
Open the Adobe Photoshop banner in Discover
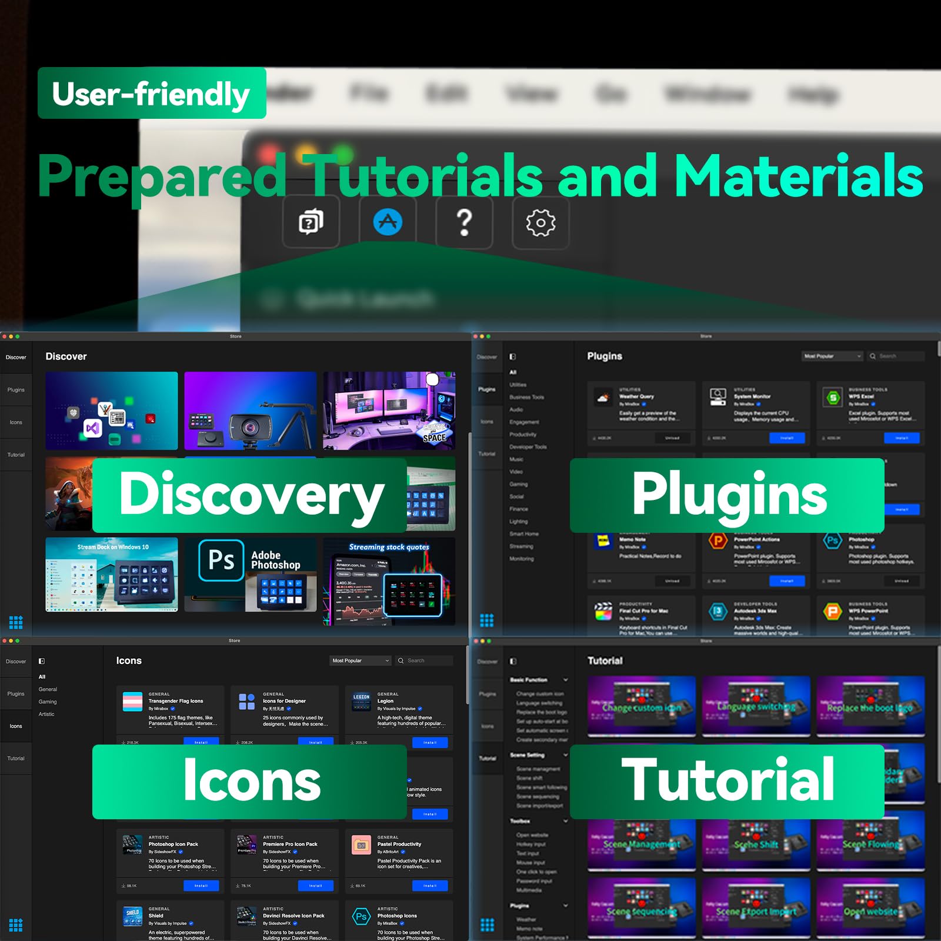(251, 575)
